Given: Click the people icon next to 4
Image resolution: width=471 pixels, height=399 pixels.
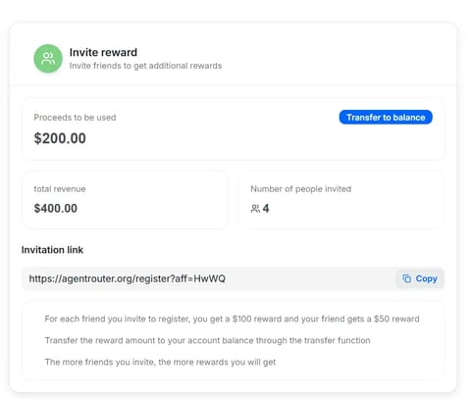Looking at the screenshot, I should click(255, 209).
